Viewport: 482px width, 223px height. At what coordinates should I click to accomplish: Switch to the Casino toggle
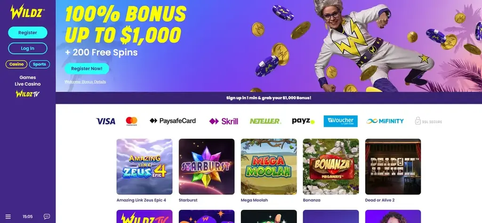tap(16, 64)
